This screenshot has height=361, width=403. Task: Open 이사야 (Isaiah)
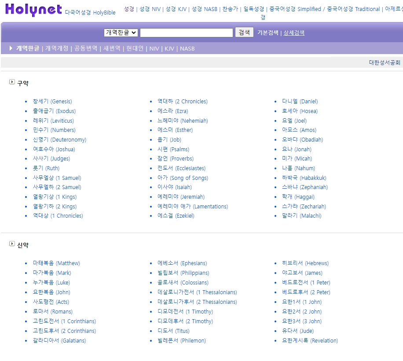tap(175, 187)
